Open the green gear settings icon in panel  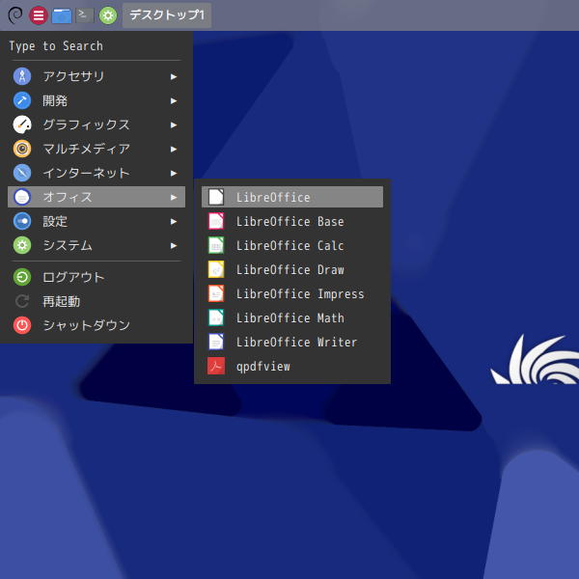(108, 15)
